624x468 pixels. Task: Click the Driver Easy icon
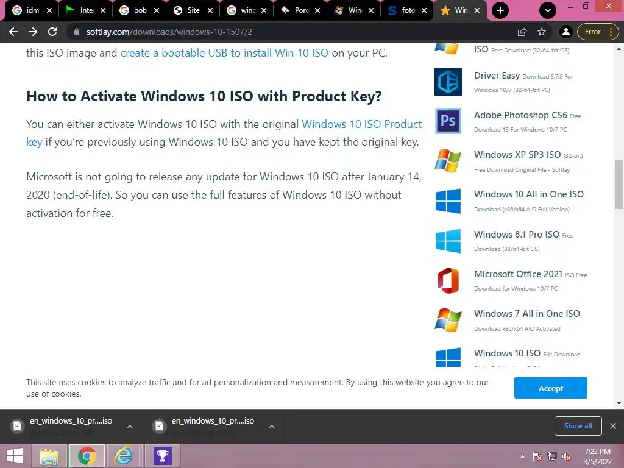tap(448, 82)
